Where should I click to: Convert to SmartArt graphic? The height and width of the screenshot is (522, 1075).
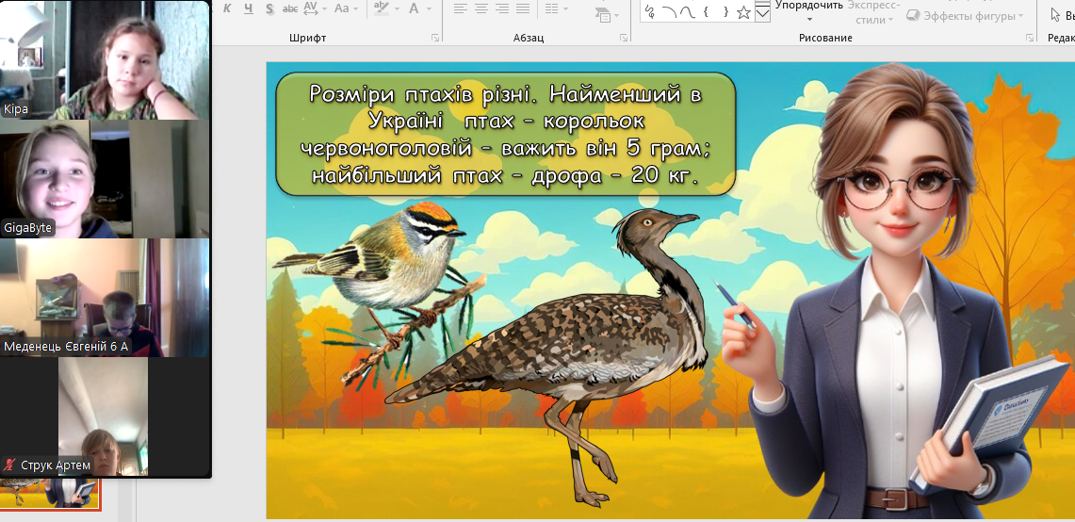608,15
